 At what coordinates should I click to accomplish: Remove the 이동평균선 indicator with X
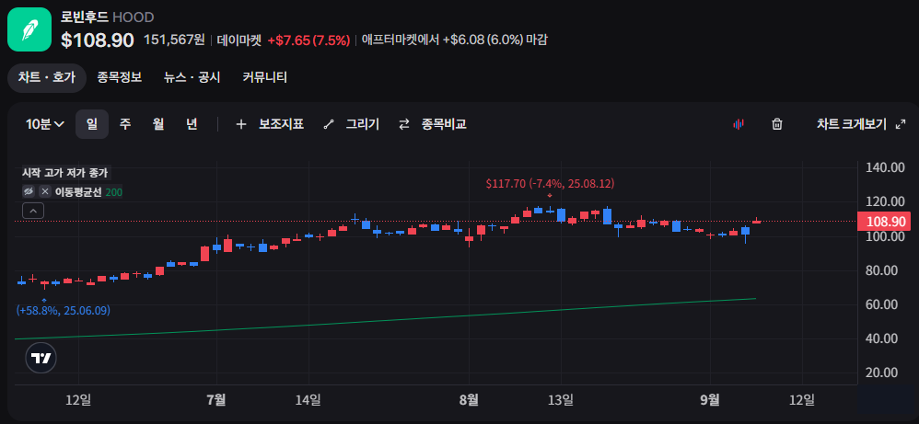tap(45, 191)
